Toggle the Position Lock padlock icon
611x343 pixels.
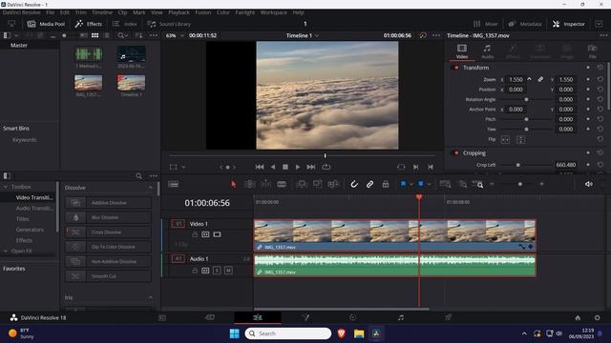click(386, 184)
